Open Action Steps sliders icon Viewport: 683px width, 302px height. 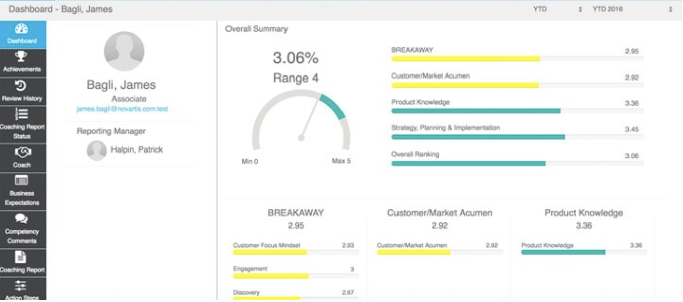(22, 286)
